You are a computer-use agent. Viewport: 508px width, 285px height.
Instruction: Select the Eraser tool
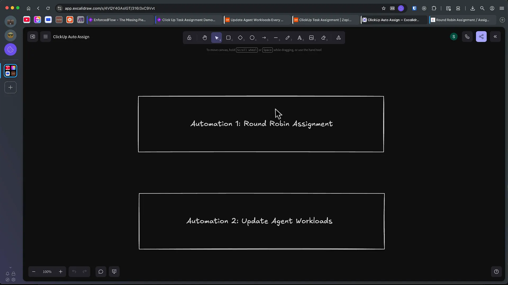324,38
